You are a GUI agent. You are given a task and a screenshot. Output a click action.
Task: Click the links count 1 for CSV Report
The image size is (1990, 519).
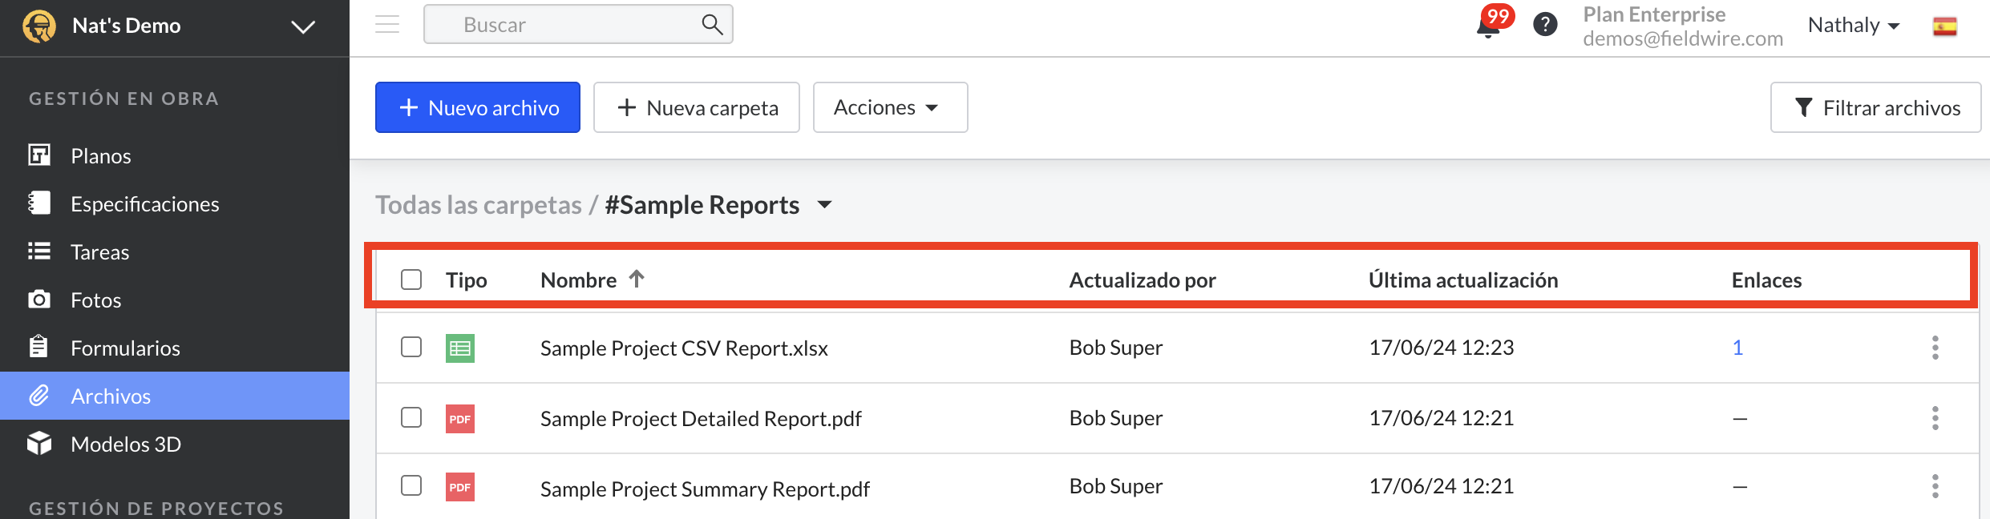pyautogui.click(x=1737, y=348)
